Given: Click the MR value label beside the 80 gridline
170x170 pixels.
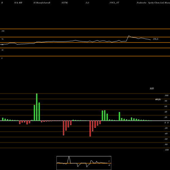Looking at the screenshot, I should click(x=158, y=100).
